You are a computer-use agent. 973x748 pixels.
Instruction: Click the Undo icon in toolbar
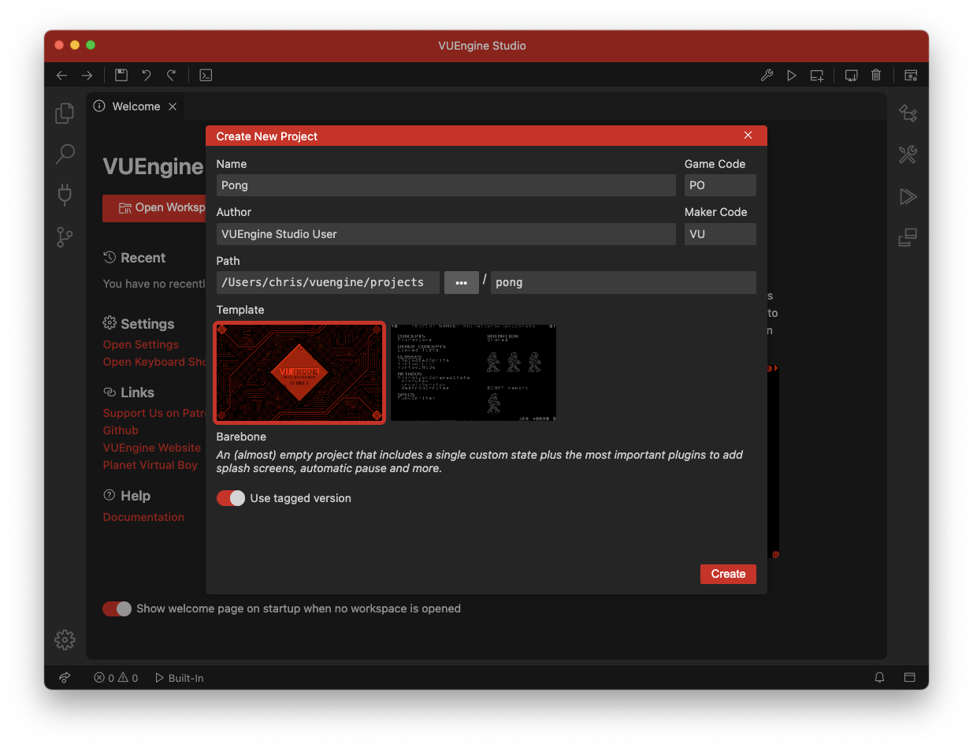point(147,75)
